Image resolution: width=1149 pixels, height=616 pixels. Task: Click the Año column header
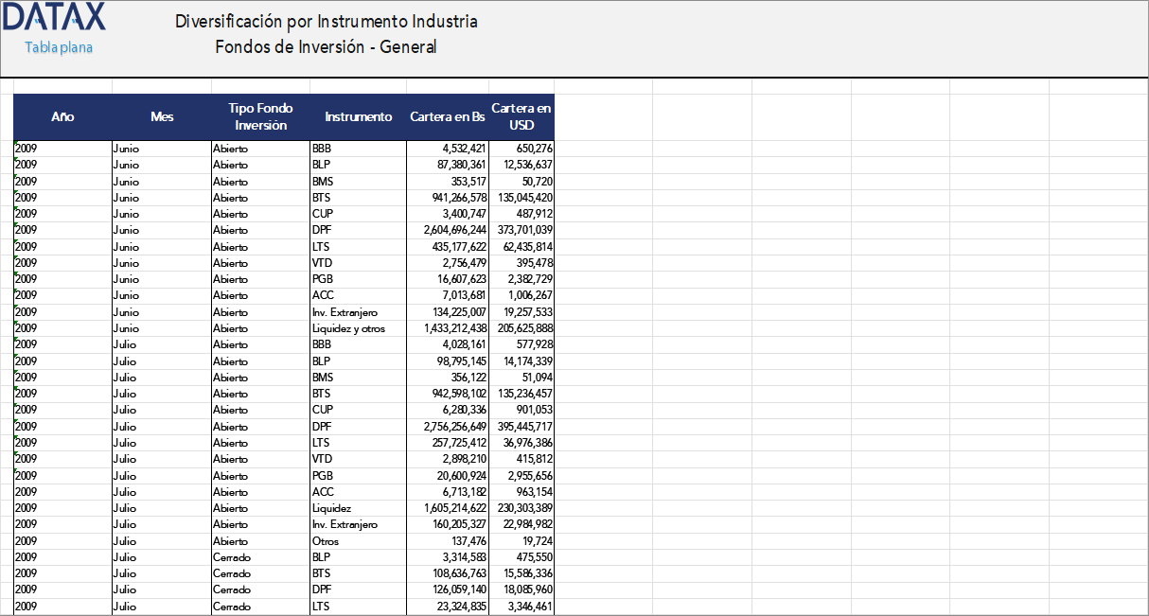click(62, 116)
